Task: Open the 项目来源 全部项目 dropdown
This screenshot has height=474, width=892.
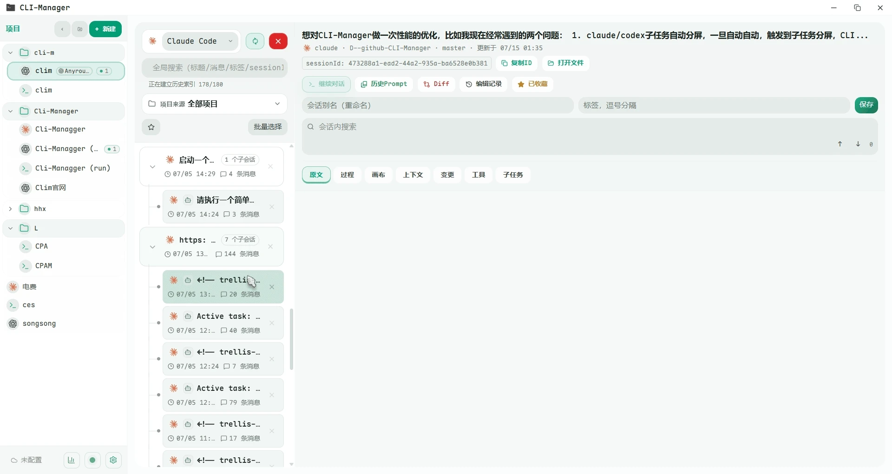Action: click(215, 104)
